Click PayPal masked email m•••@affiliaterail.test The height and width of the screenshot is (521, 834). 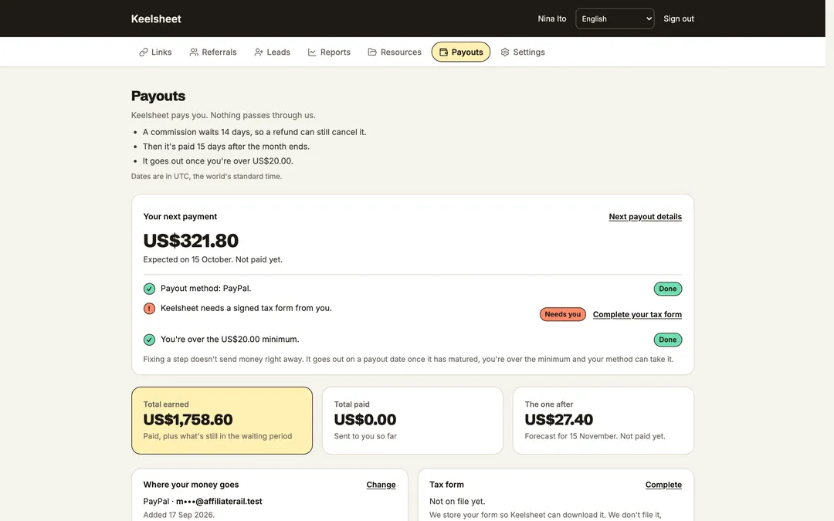point(219,502)
